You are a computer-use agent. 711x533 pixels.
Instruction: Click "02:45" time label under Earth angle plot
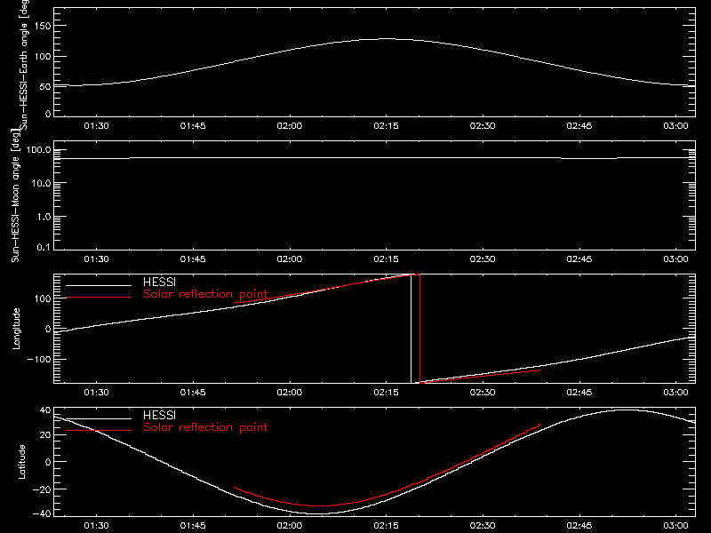(x=579, y=125)
